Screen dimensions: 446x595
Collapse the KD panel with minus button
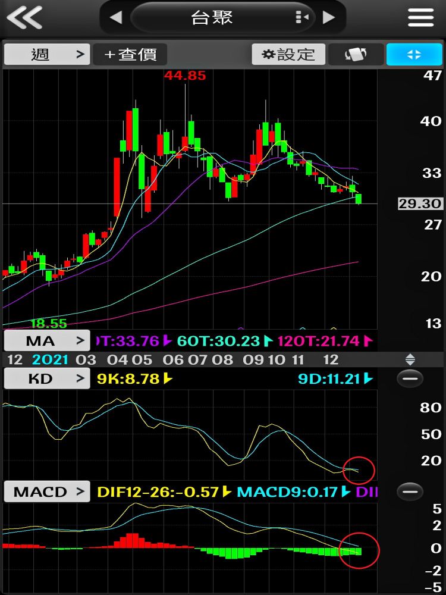410,378
